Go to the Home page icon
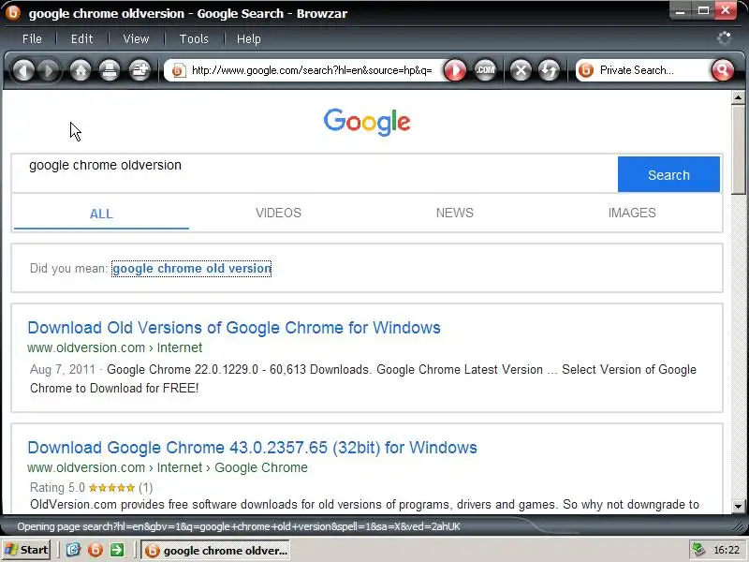Image resolution: width=749 pixels, height=562 pixels. pos(81,71)
